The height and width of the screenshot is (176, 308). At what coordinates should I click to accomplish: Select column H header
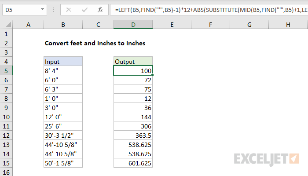pyautogui.click(x=288, y=25)
